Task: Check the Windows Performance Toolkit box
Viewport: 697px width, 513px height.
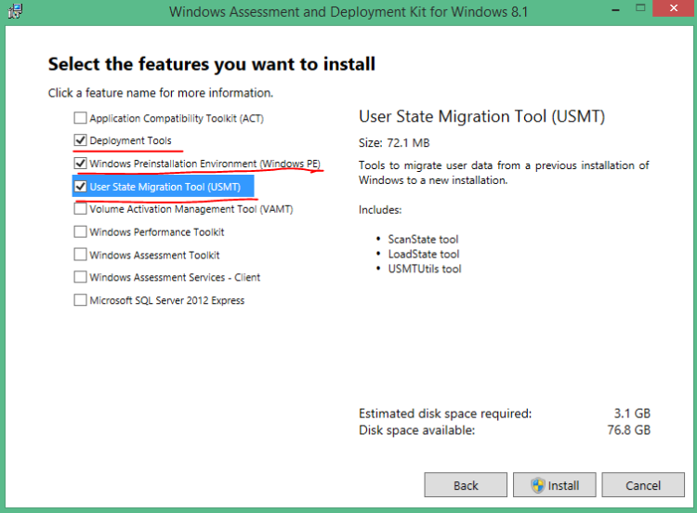Action: click(80, 232)
